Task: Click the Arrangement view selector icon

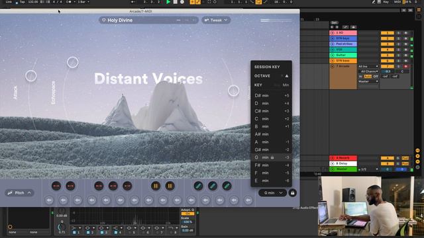Action: point(419,10)
